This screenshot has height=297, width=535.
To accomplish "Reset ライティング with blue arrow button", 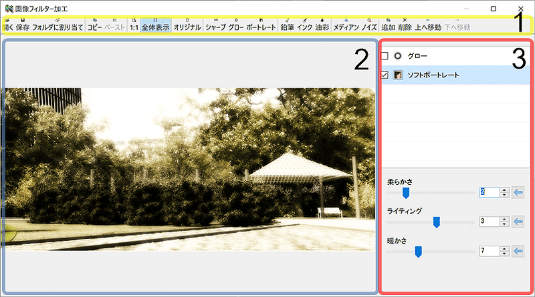I will click(x=518, y=222).
